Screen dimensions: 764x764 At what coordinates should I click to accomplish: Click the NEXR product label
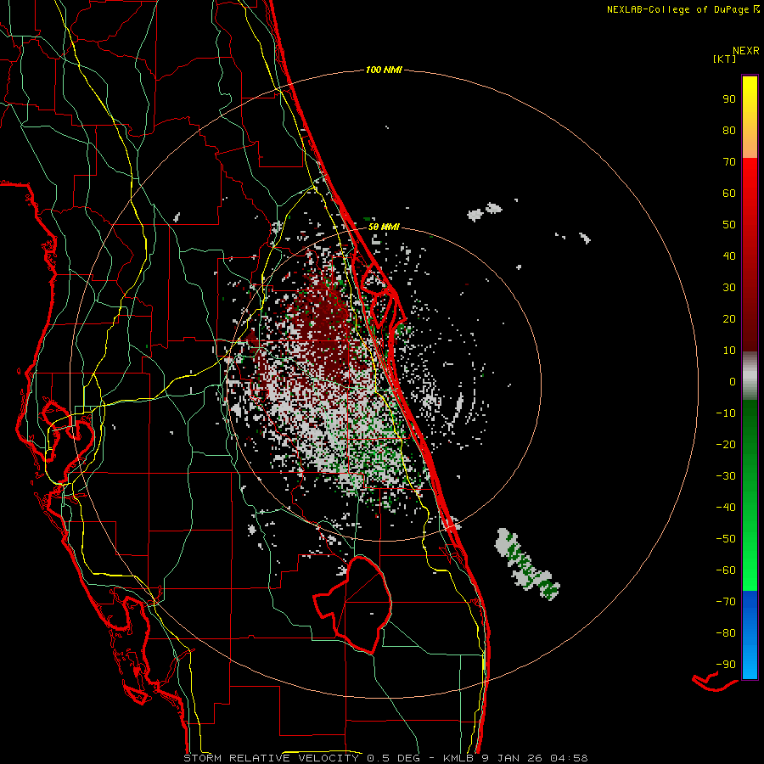tap(746, 51)
